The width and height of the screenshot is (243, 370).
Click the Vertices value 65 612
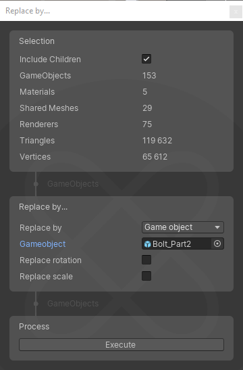click(x=155, y=157)
